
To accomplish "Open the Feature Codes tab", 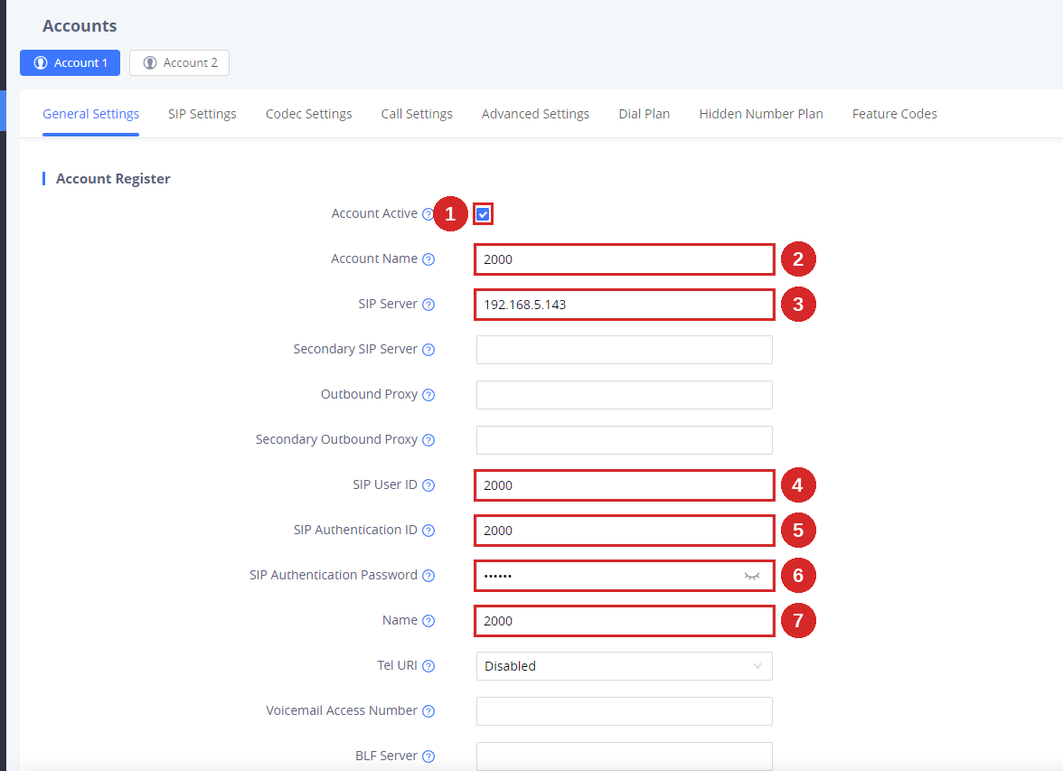I will [x=895, y=114].
